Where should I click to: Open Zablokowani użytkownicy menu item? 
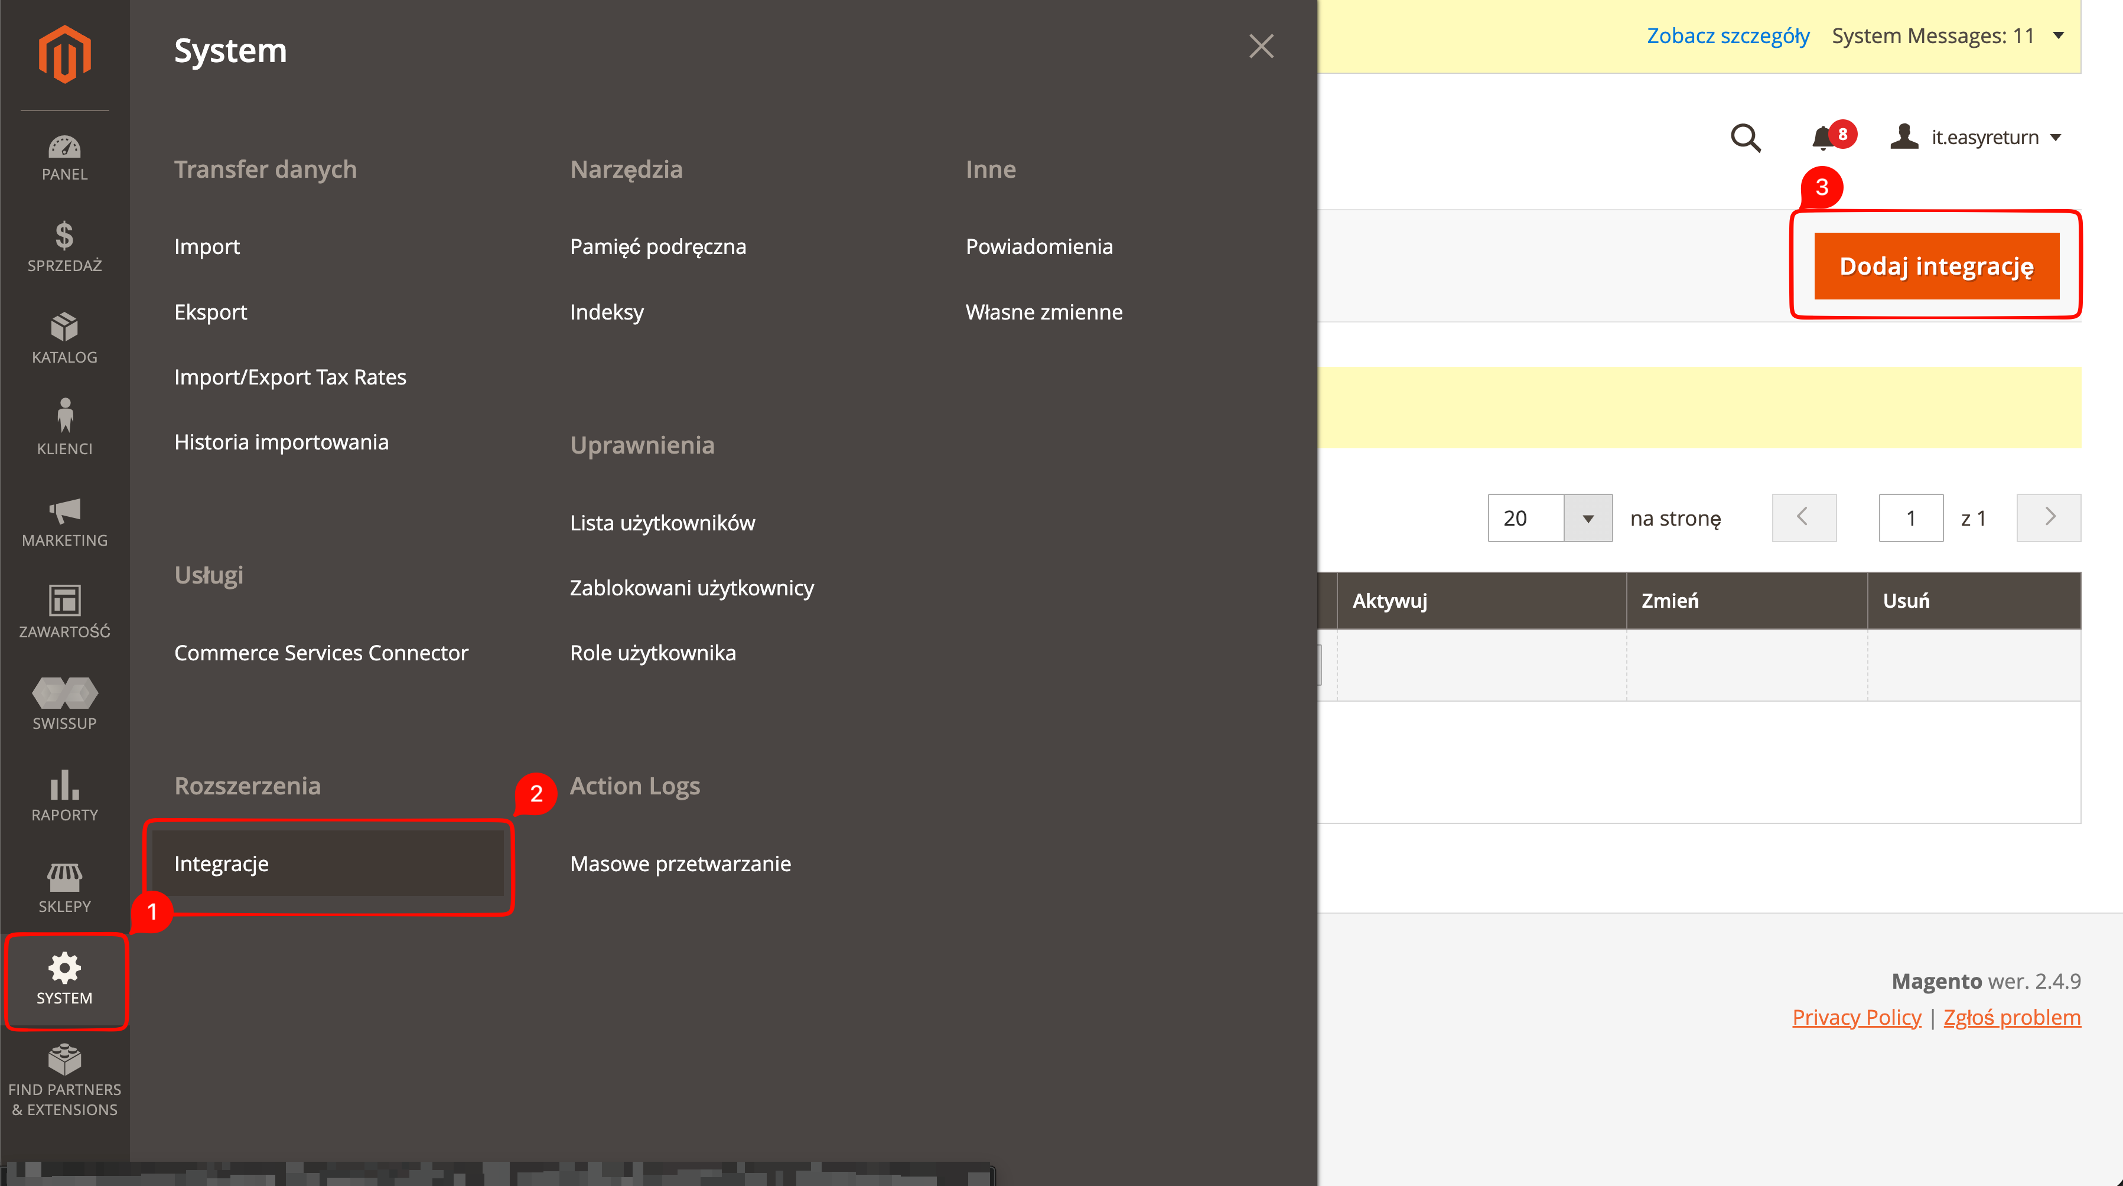click(692, 588)
